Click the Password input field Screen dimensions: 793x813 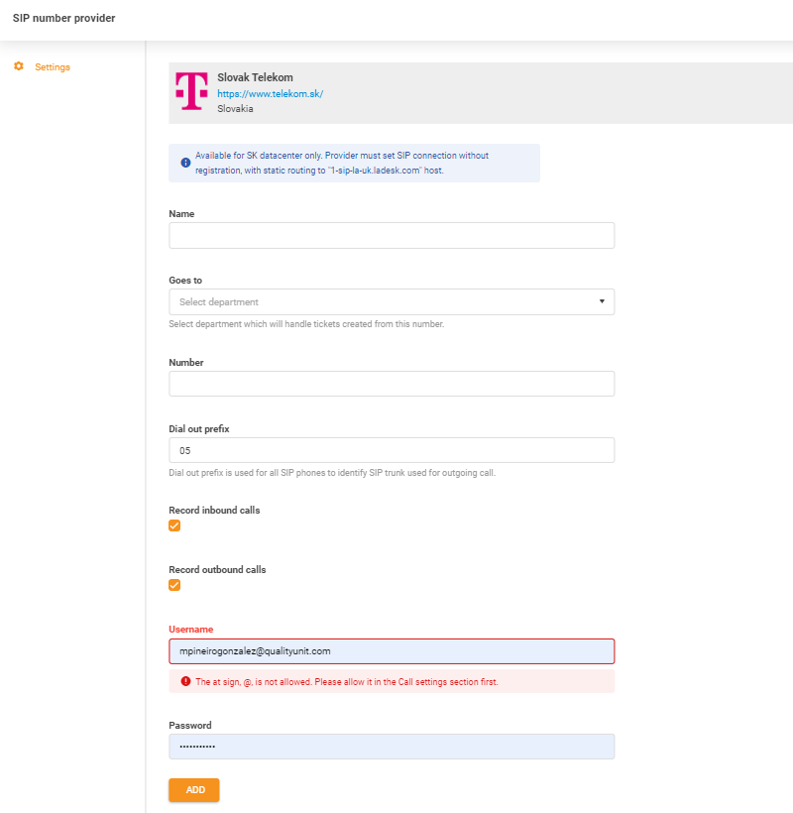click(392, 746)
